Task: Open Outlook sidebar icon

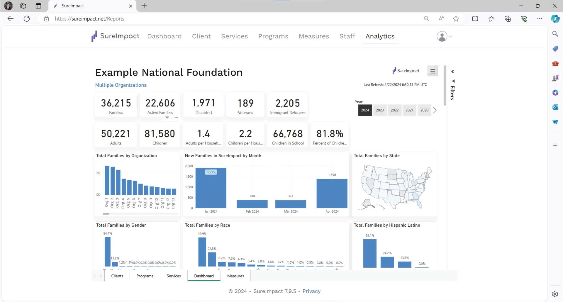Action: click(555, 107)
